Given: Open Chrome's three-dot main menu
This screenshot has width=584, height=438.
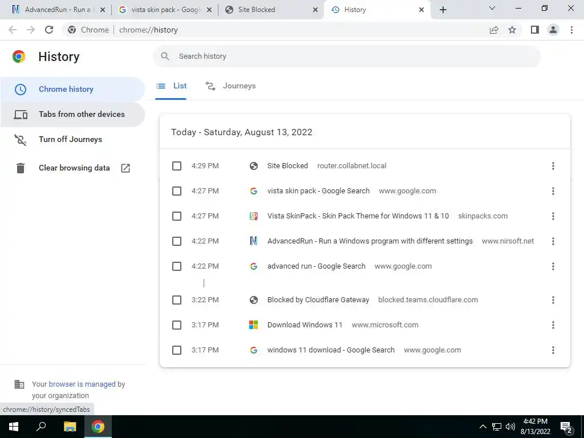Looking at the screenshot, I should pyautogui.click(x=571, y=30).
